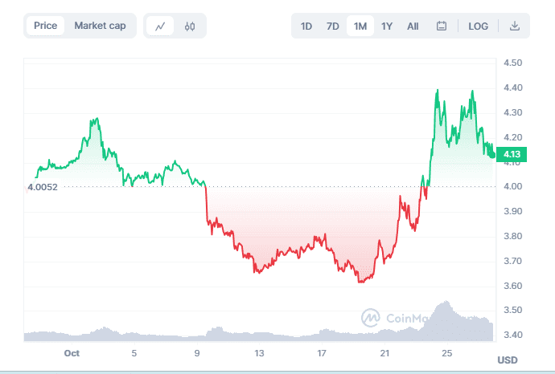Screen dimensions: 555x374
Task: Switch to the Market cap view
Action: coord(100,26)
